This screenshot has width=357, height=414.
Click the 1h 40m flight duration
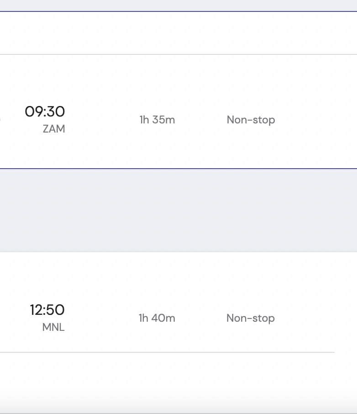pyautogui.click(x=157, y=318)
